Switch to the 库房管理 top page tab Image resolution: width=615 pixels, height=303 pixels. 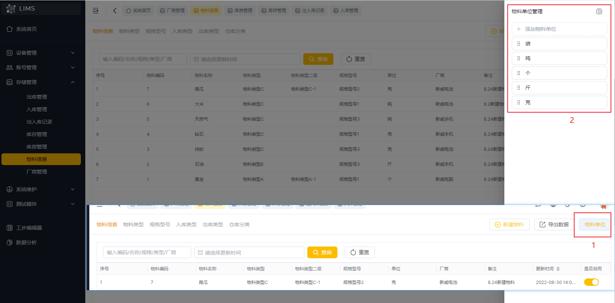pyautogui.click(x=240, y=11)
